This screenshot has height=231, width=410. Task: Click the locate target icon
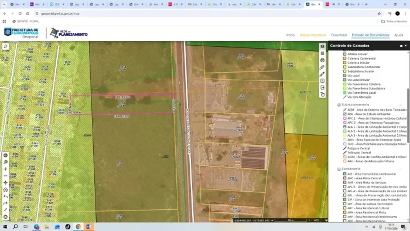pos(5,217)
